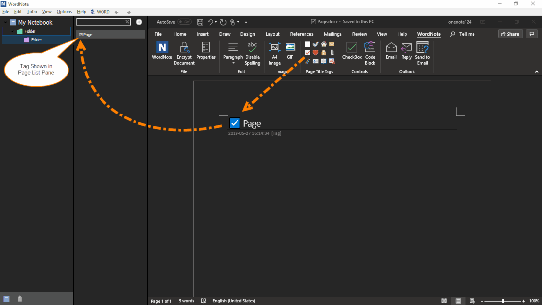Open document Properties
The height and width of the screenshot is (305, 542).
(205, 51)
